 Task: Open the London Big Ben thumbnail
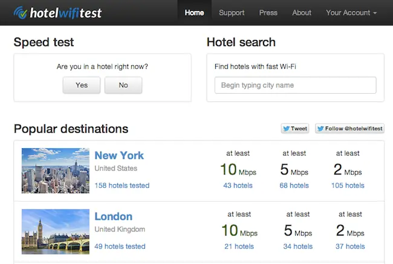point(56,231)
